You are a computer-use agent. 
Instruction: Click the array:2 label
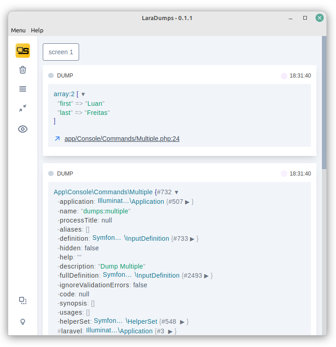[64, 94]
